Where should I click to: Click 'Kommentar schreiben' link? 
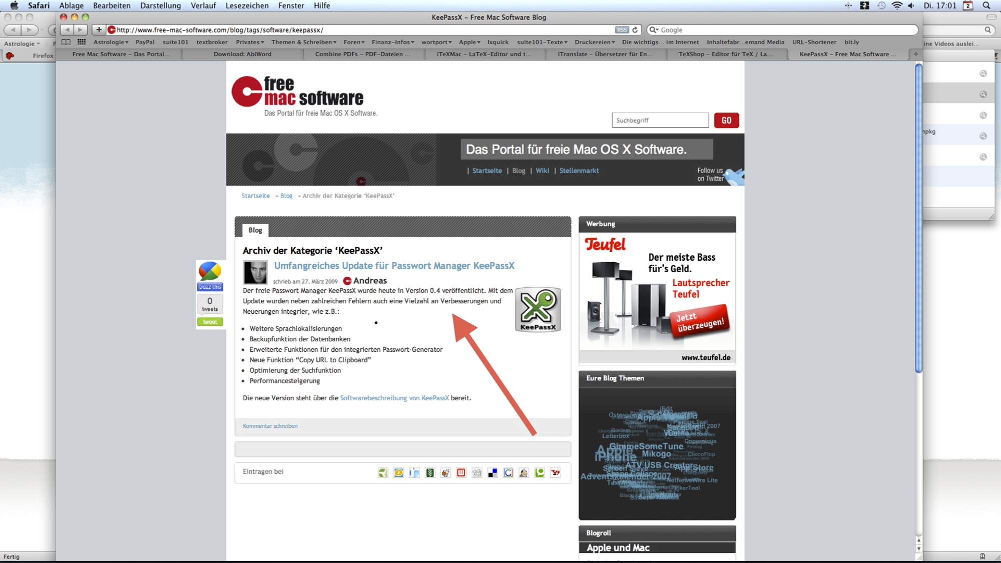pos(270,426)
